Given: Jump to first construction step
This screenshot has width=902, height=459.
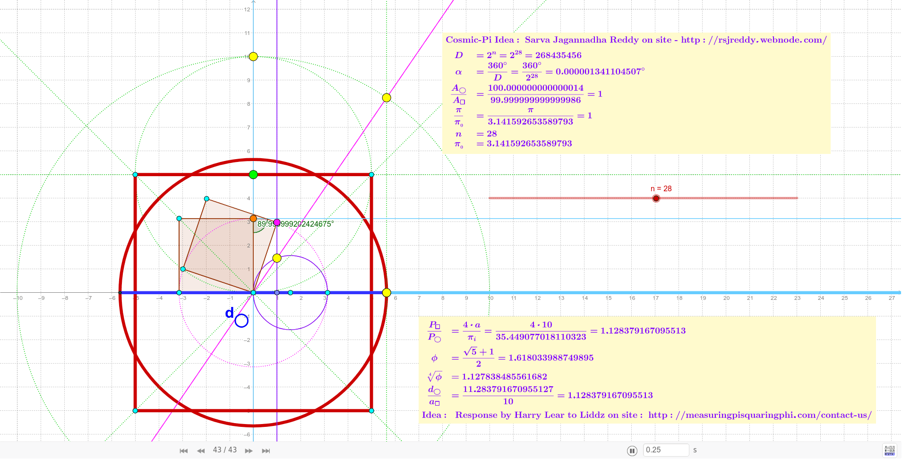Looking at the screenshot, I should tap(184, 451).
